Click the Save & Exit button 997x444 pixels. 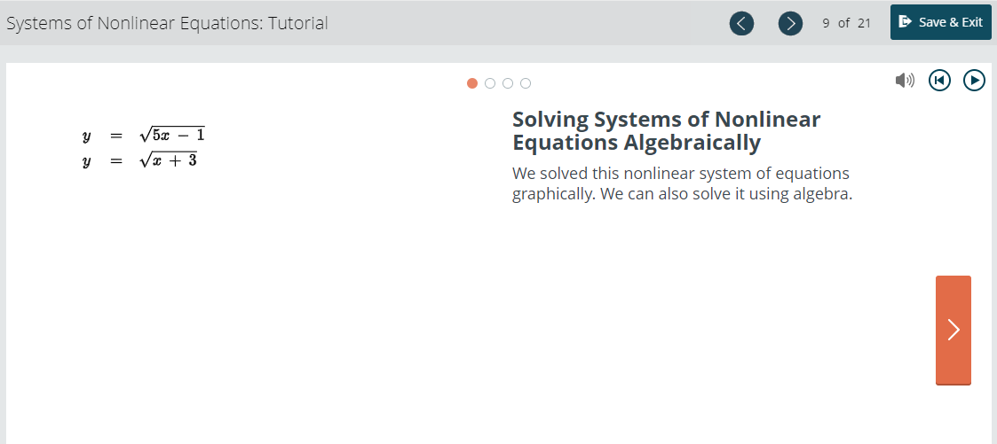940,22
